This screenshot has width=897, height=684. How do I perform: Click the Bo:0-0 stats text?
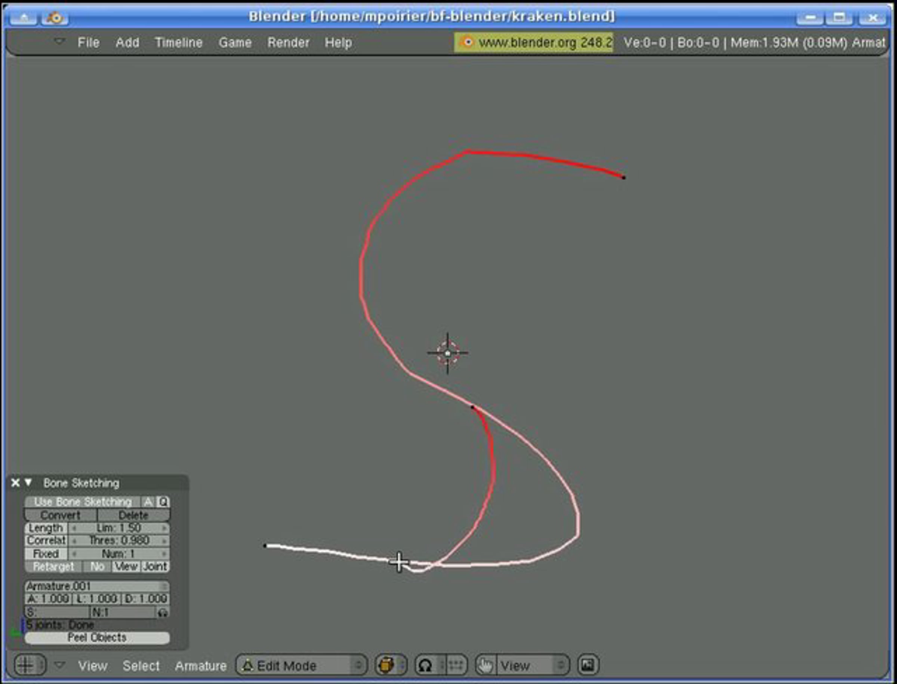(698, 42)
